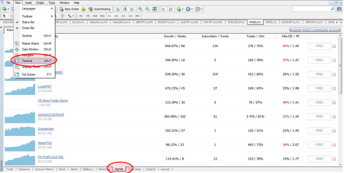Switch timeframe to M1
This screenshot has height=173, width=344.
click(x=81, y=16)
